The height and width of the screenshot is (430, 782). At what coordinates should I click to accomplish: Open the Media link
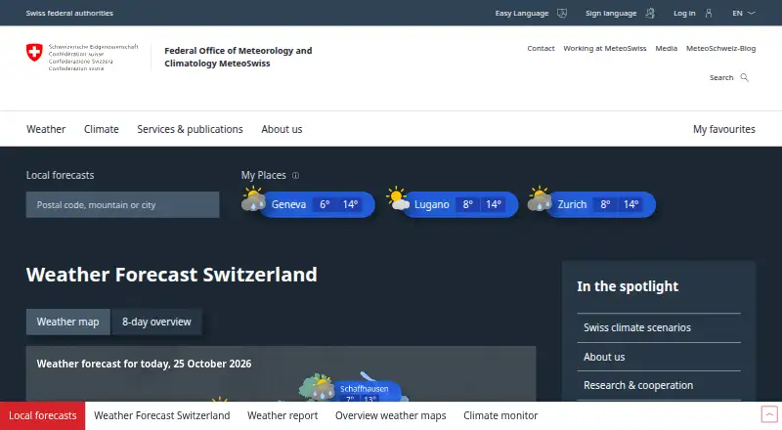[667, 49]
